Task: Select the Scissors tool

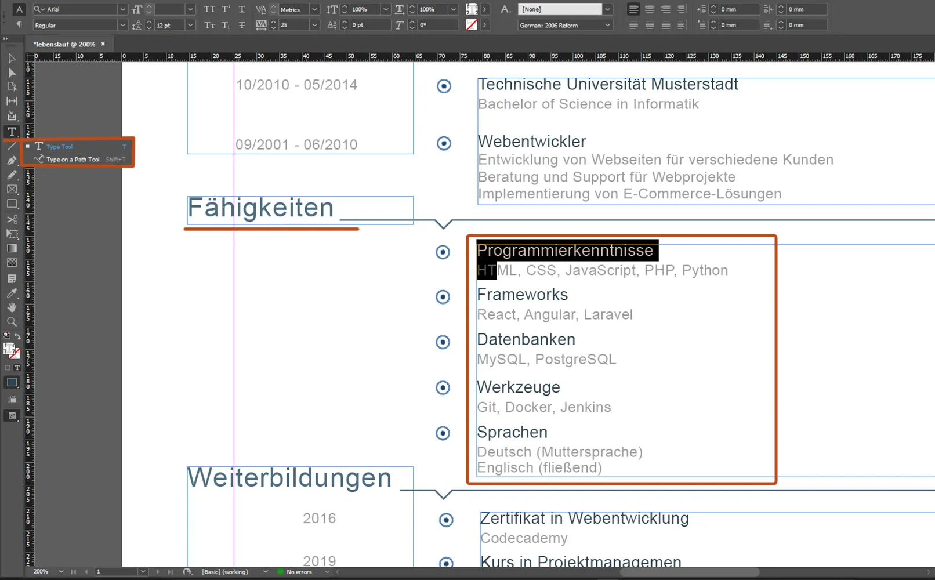Action: [x=12, y=219]
